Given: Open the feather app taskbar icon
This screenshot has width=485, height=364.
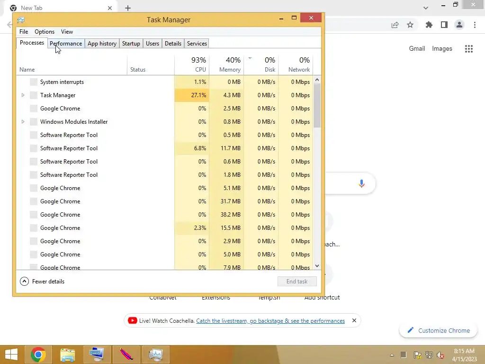Looking at the screenshot, I should pos(126,355).
